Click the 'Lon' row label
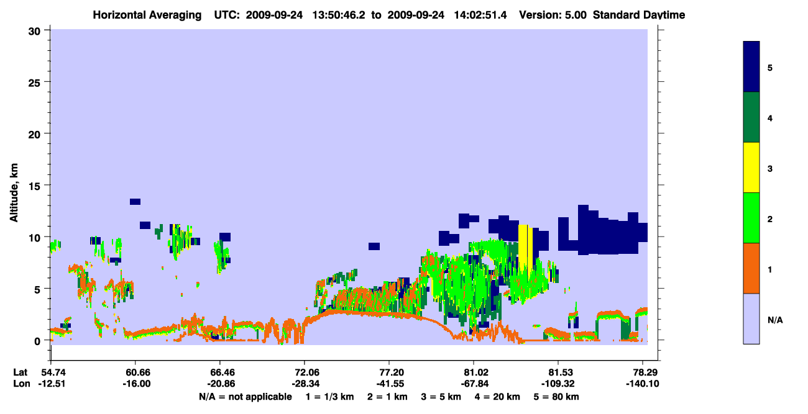This screenshot has height=414, width=808. tap(21, 384)
